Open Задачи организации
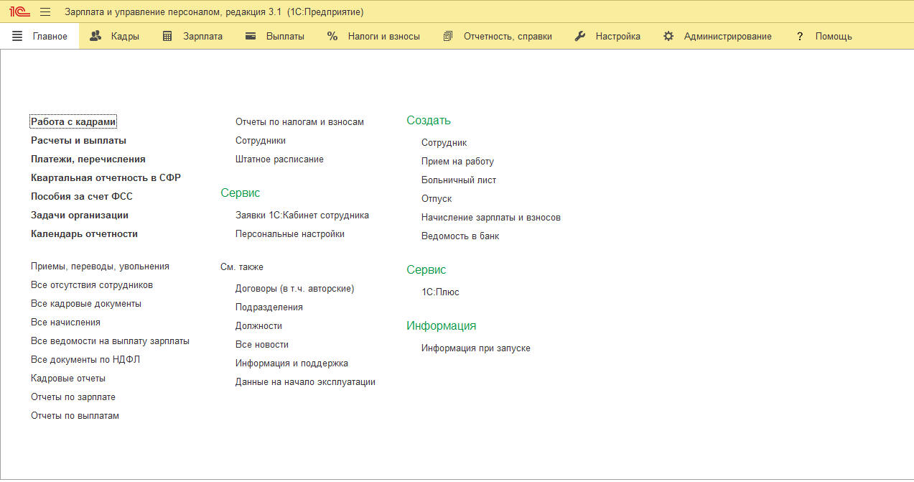 click(x=80, y=215)
